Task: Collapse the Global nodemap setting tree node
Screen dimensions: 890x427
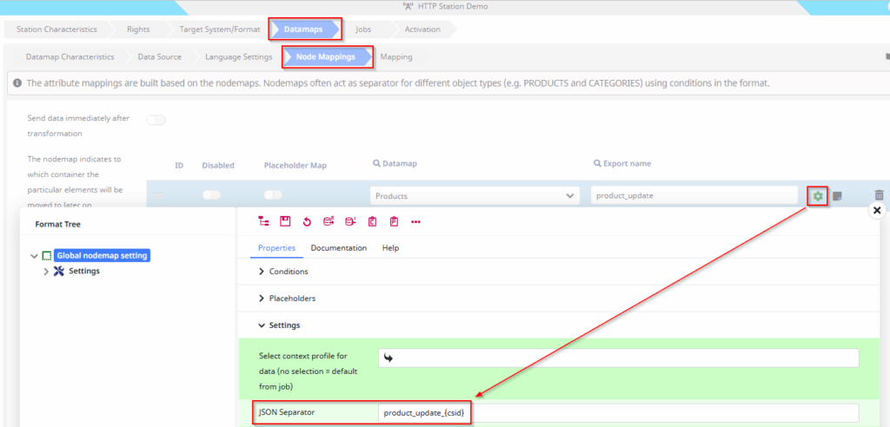Action: click(34, 256)
